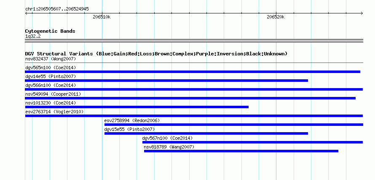Open the nsv1013230 (Coe2014) label
The height and width of the screenshot is (180, 375).
(51, 103)
